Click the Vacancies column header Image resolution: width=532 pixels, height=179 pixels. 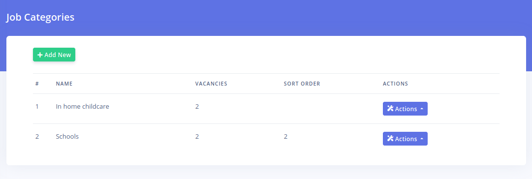(211, 84)
